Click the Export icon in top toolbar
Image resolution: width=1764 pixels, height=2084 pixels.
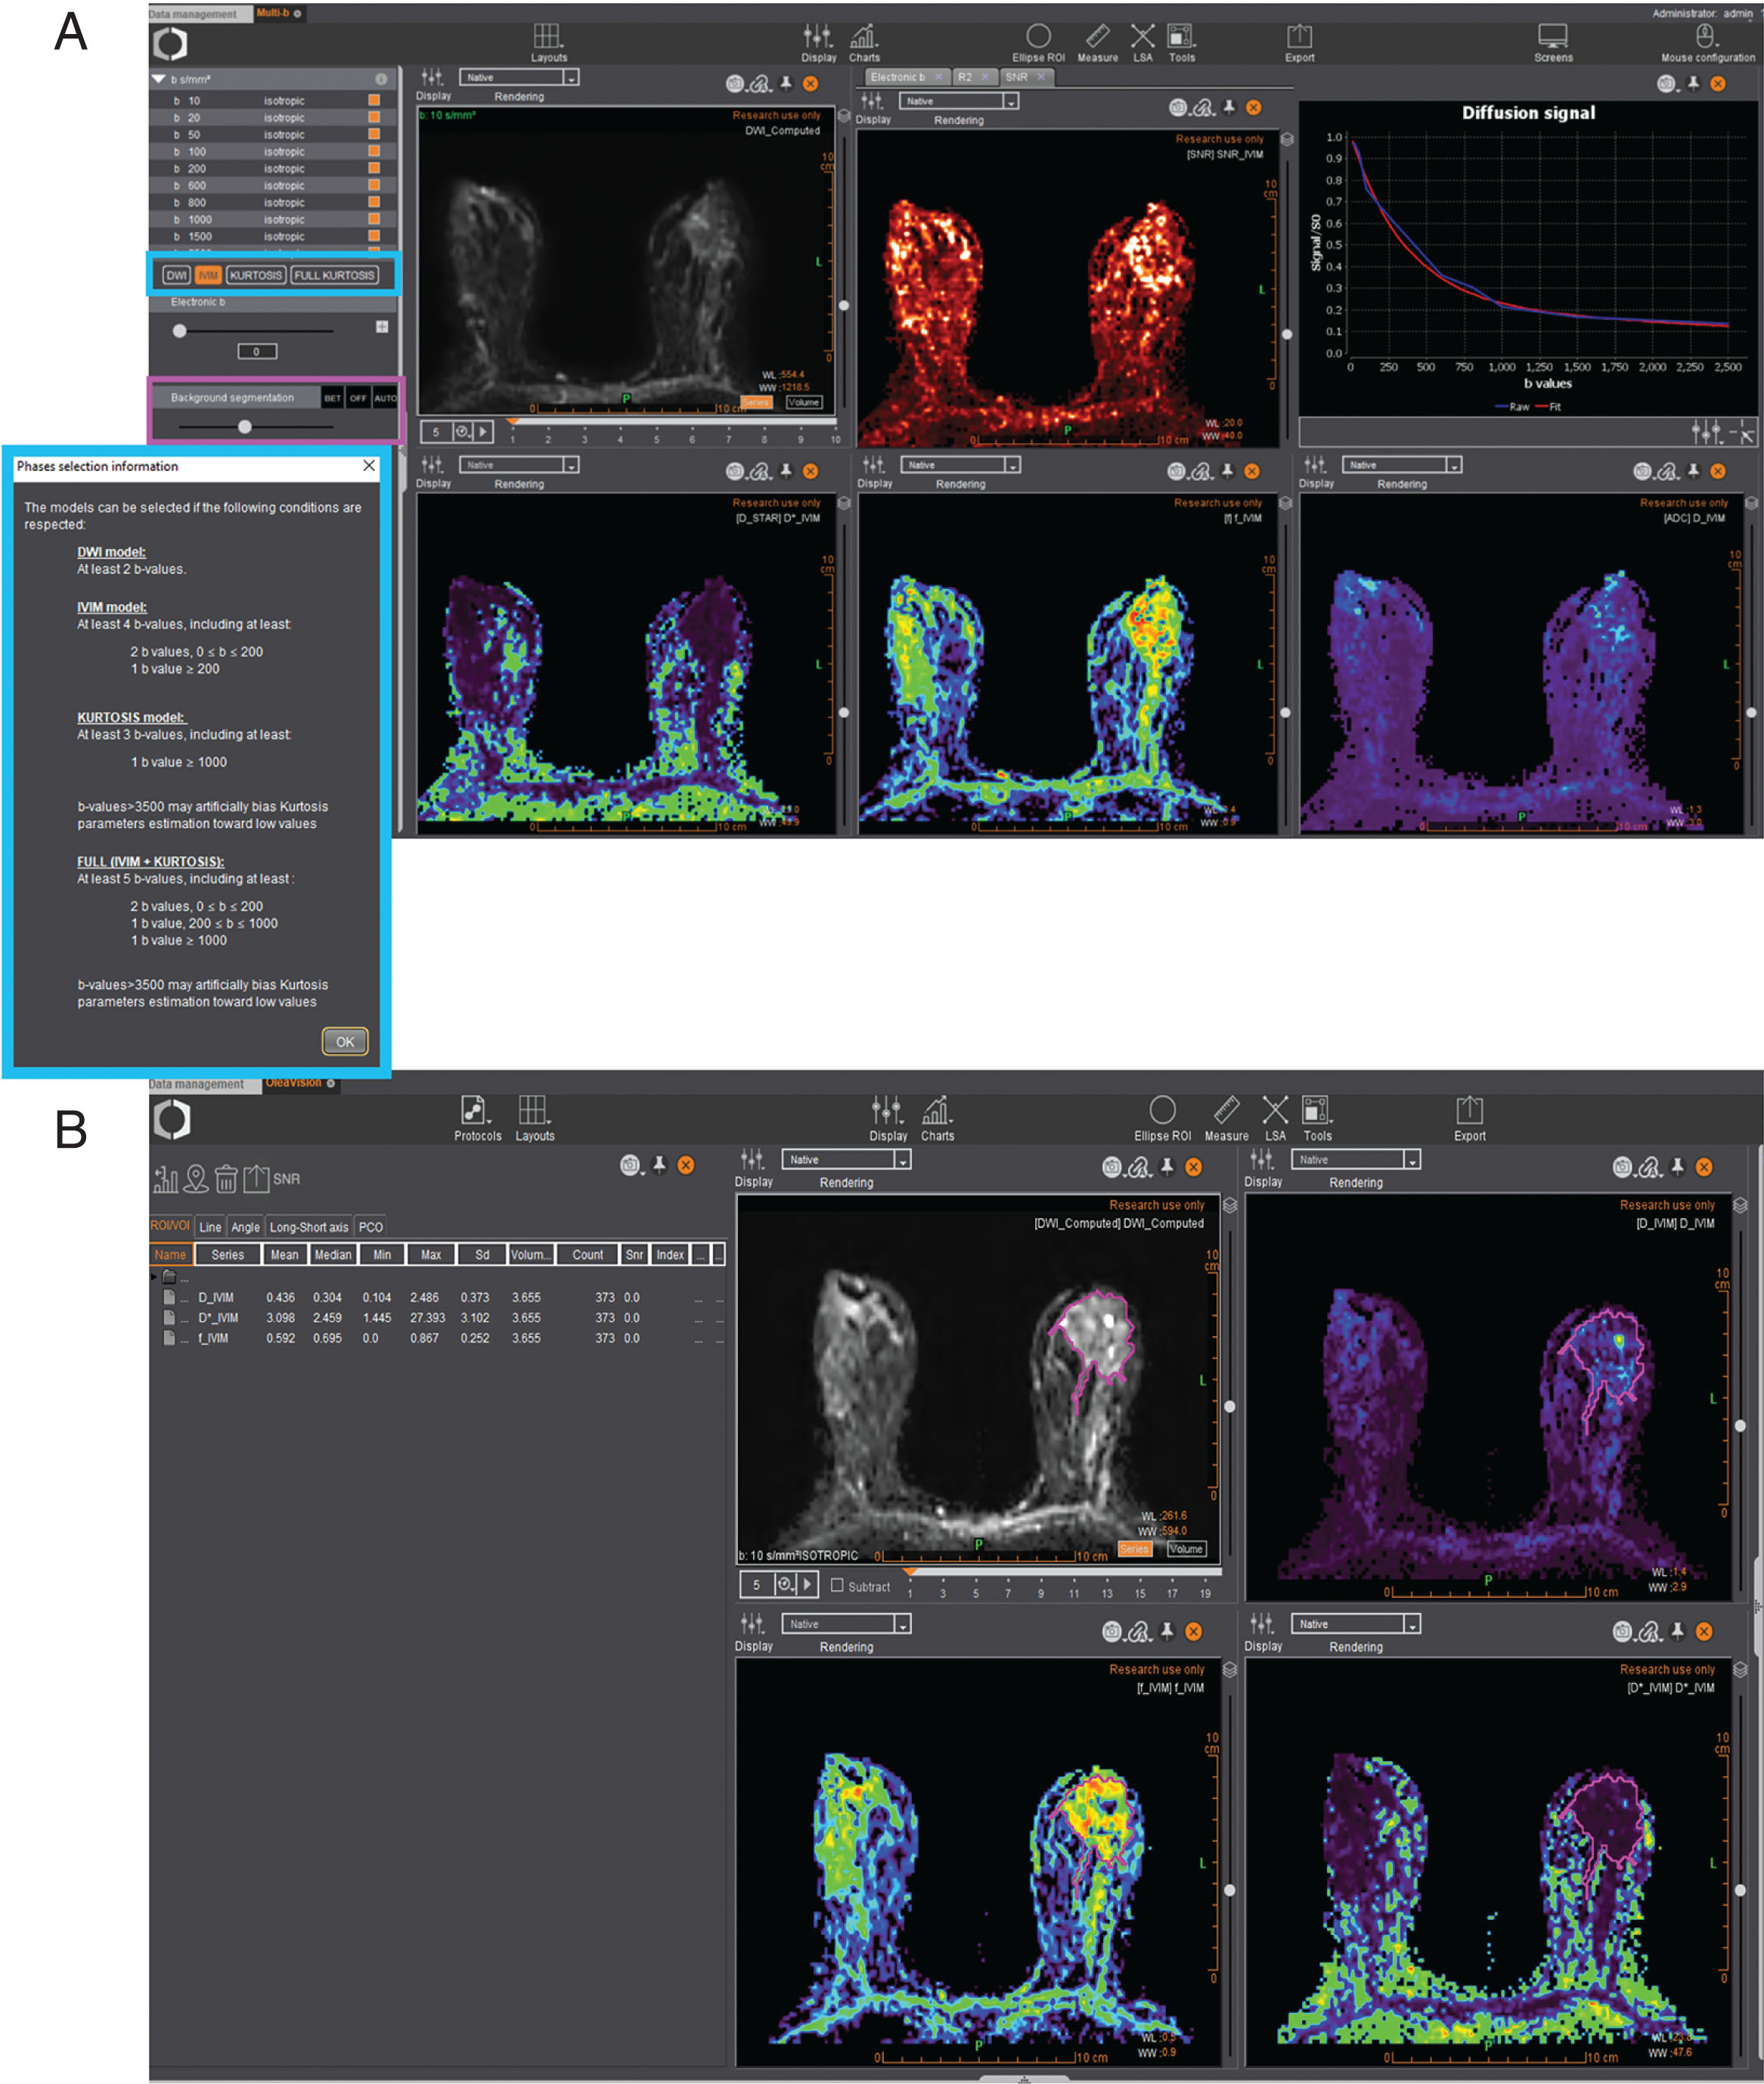click(x=1299, y=38)
